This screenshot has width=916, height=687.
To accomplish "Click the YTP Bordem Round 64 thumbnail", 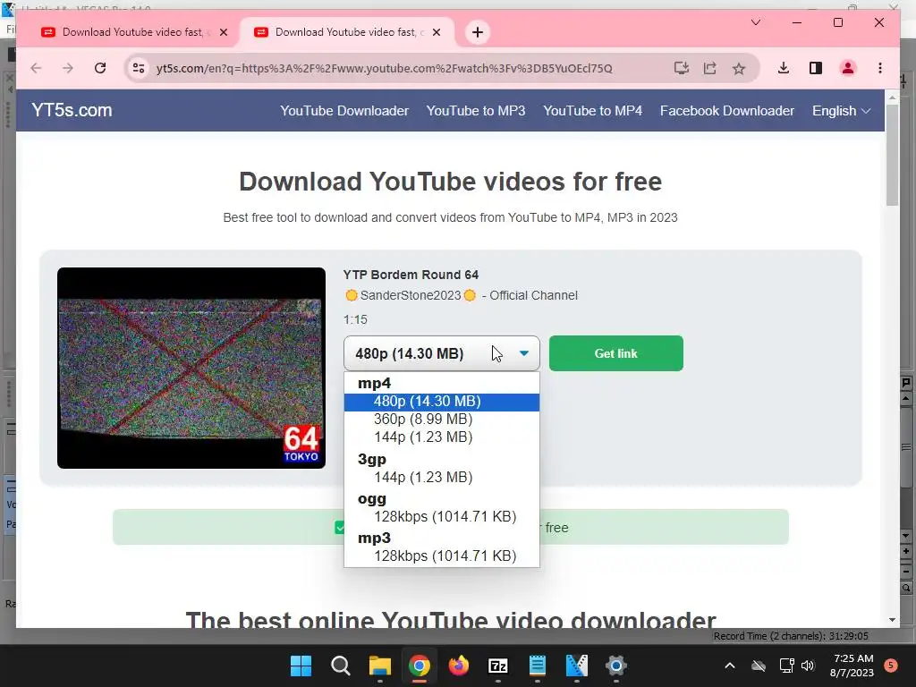I will click(x=191, y=368).
